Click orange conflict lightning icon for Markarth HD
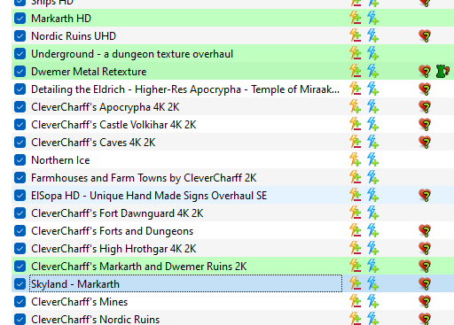 click(x=355, y=18)
